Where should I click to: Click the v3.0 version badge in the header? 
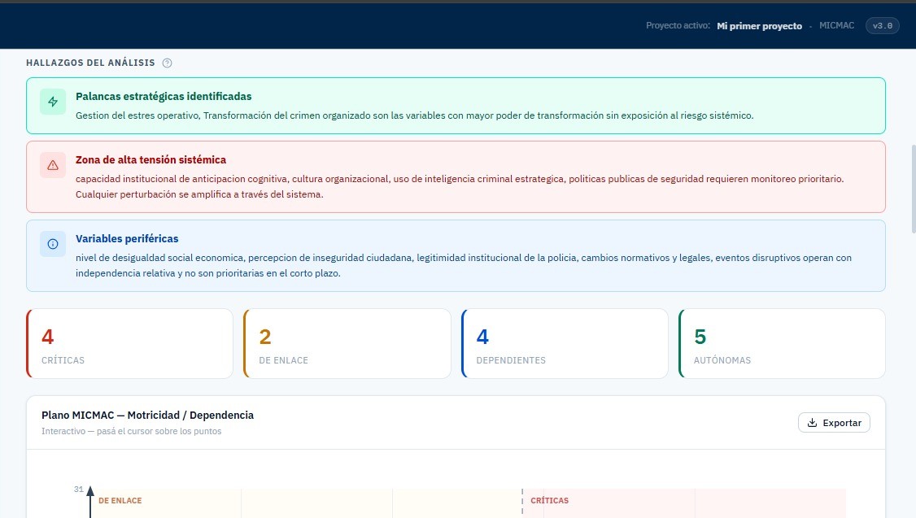point(882,25)
